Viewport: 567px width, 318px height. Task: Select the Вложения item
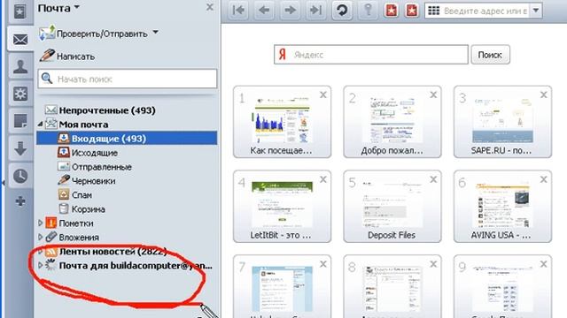[x=73, y=238]
